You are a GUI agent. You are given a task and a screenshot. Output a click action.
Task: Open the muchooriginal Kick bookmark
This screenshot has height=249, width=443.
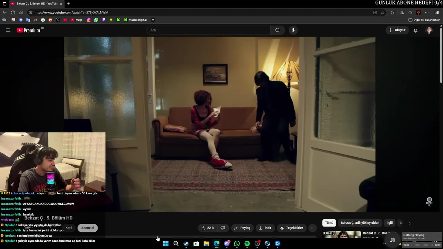(135, 20)
